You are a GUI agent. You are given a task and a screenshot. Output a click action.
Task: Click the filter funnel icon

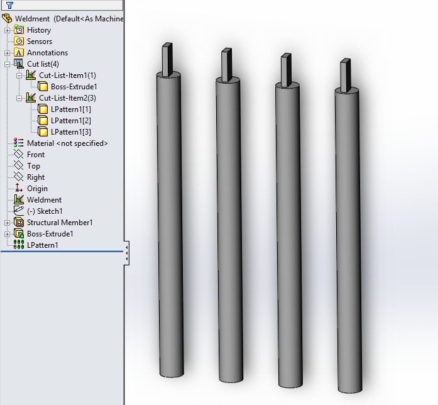10,5
